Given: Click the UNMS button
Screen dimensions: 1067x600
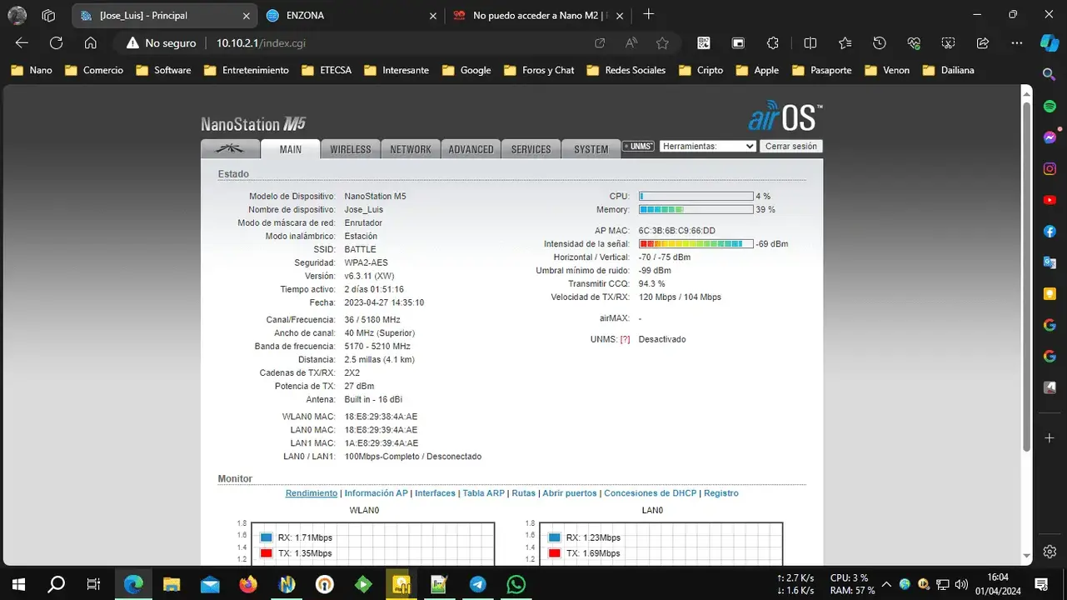Looking at the screenshot, I should click(x=638, y=147).
